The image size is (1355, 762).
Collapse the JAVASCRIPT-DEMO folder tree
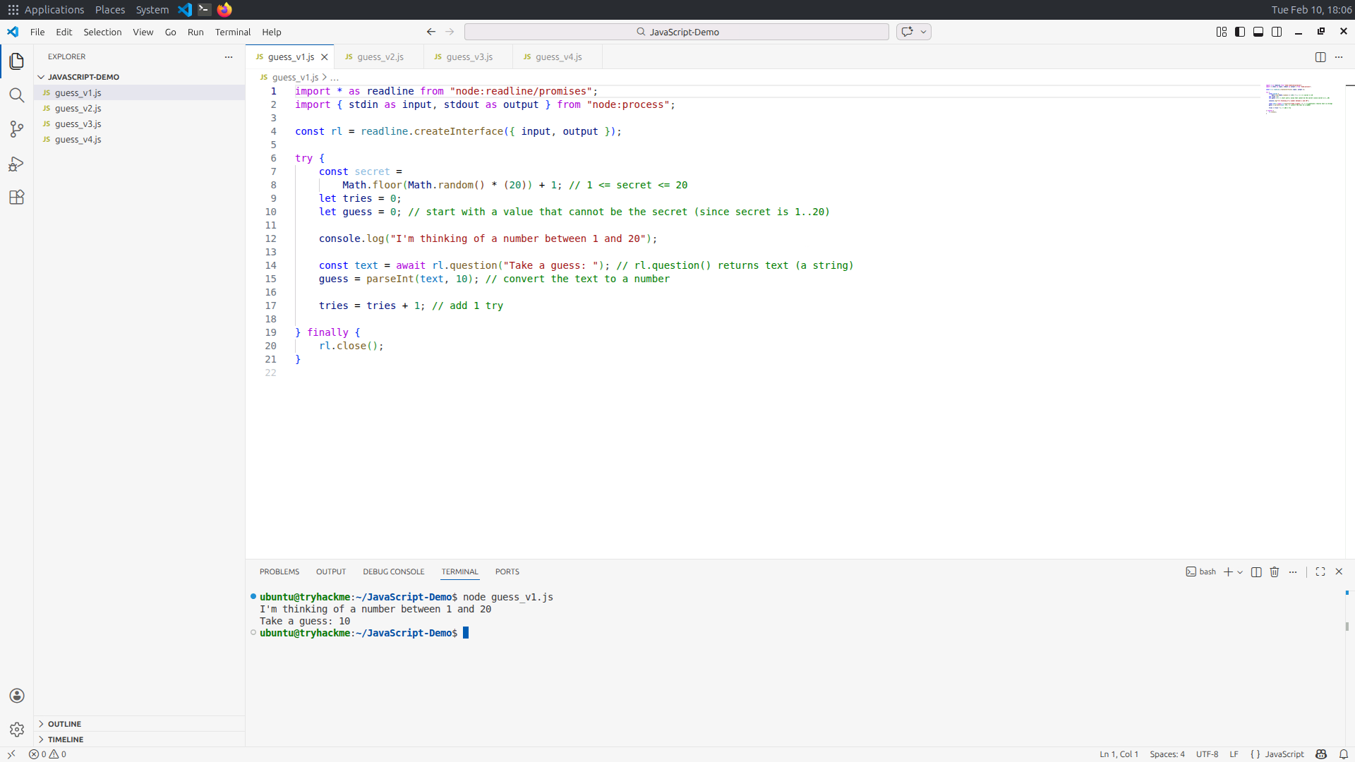click(42, 77)
